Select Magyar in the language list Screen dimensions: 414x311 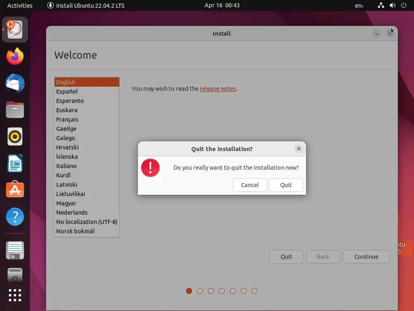[87, 203]
